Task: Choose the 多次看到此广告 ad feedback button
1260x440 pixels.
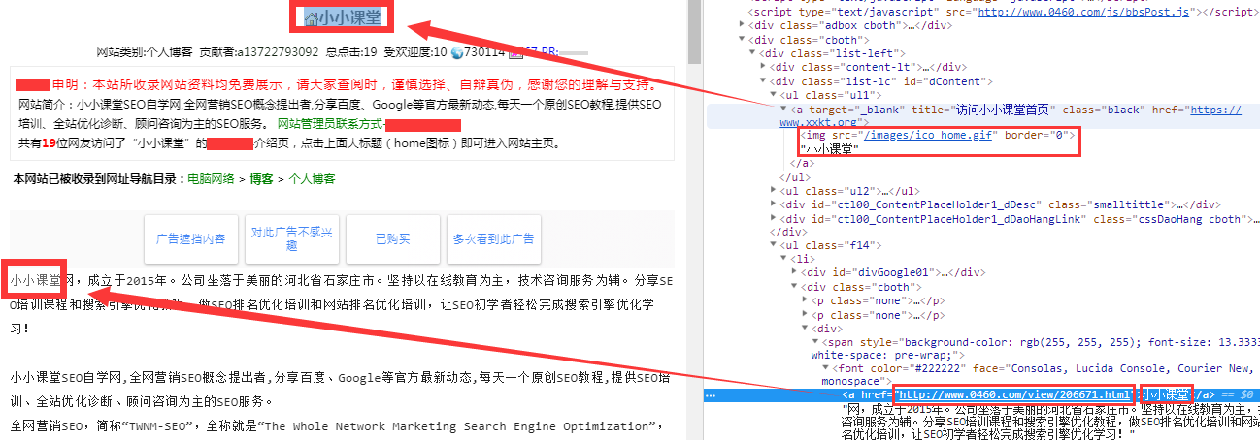Action: [494, 238]
